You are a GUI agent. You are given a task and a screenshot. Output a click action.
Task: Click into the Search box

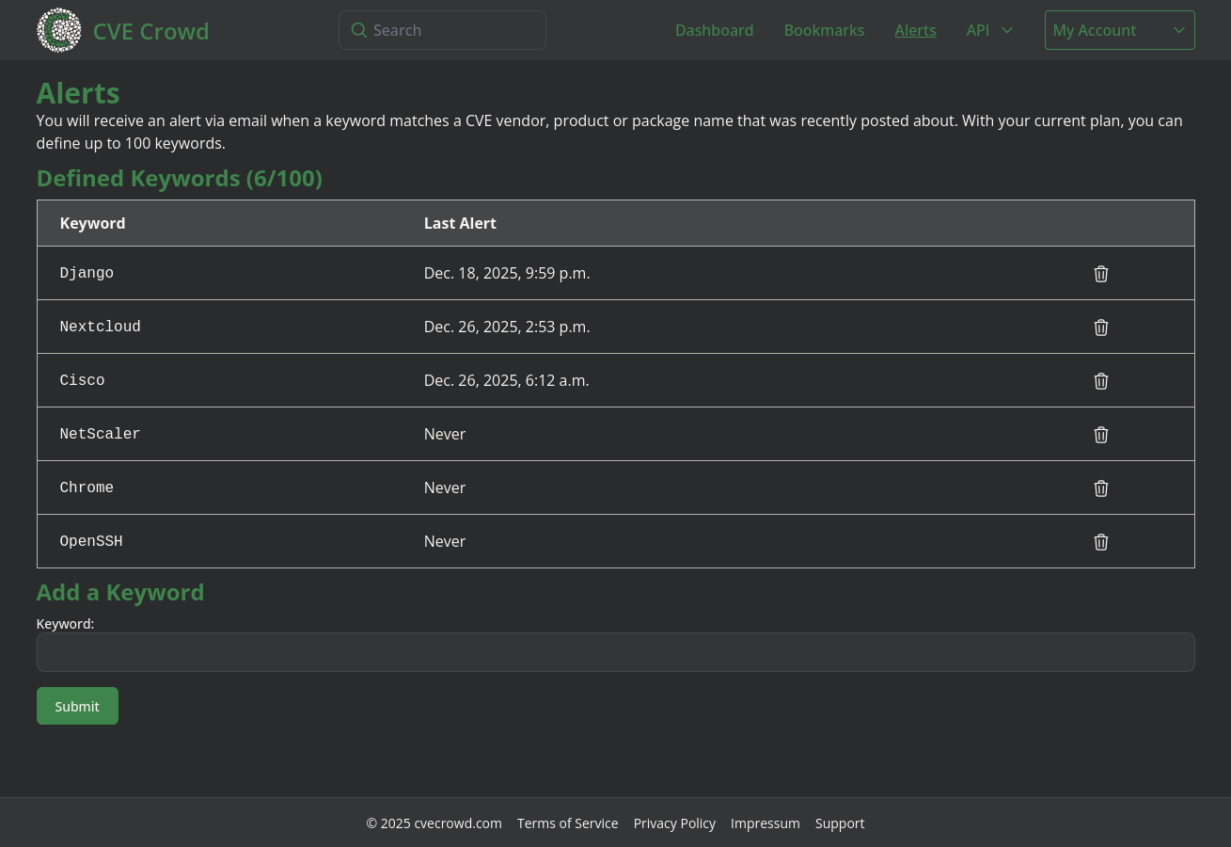[x=451, y=30]
